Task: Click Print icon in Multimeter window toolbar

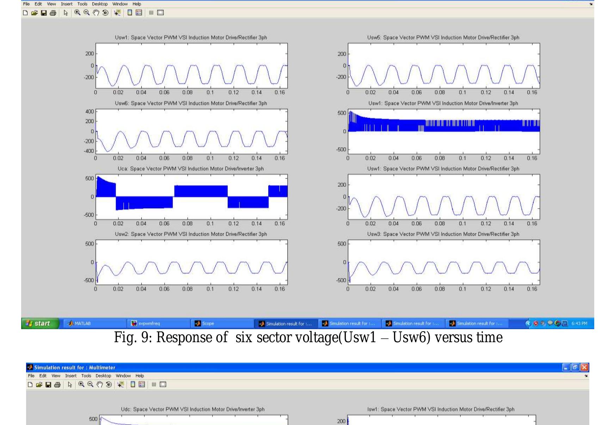Action: coord(57,384)
